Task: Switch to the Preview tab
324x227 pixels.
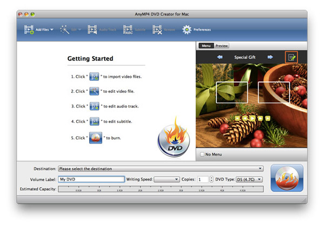Action: pos(222,46)
